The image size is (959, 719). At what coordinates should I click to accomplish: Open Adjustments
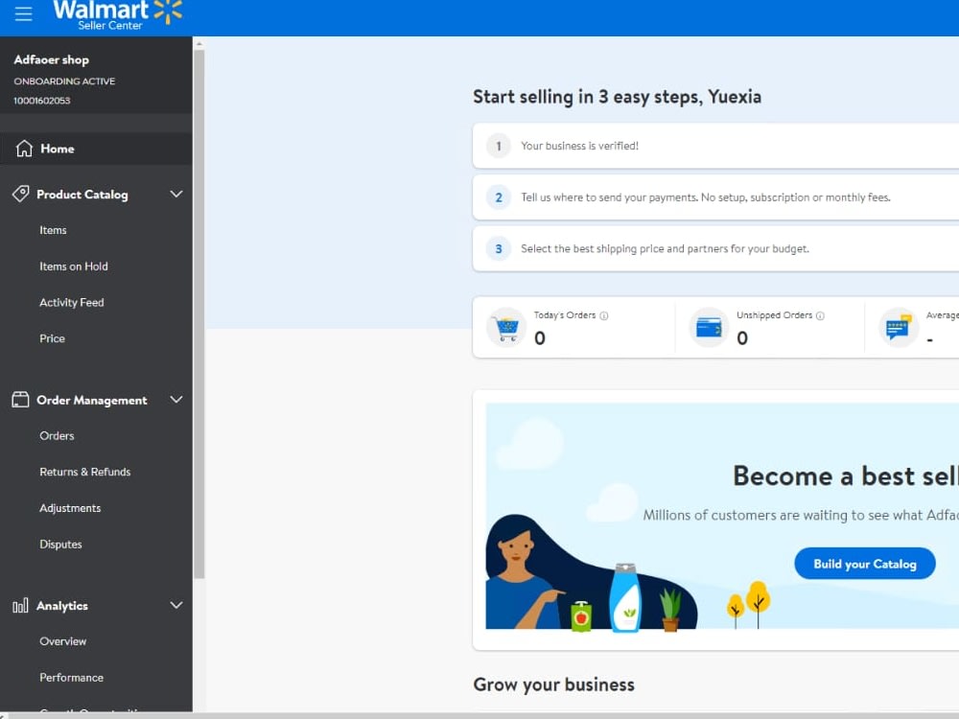point(70,508)
